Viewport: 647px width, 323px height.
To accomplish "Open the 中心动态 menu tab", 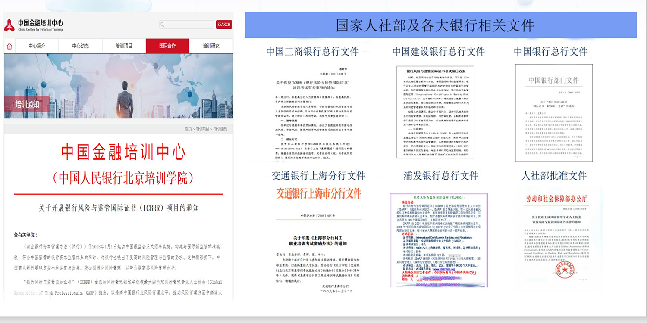I will [x=80, y=46].
